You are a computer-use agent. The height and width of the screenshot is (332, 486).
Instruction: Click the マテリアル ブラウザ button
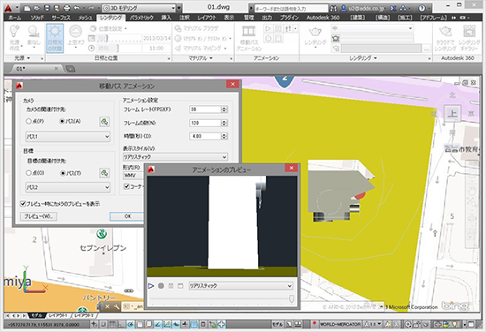point(196,29)
